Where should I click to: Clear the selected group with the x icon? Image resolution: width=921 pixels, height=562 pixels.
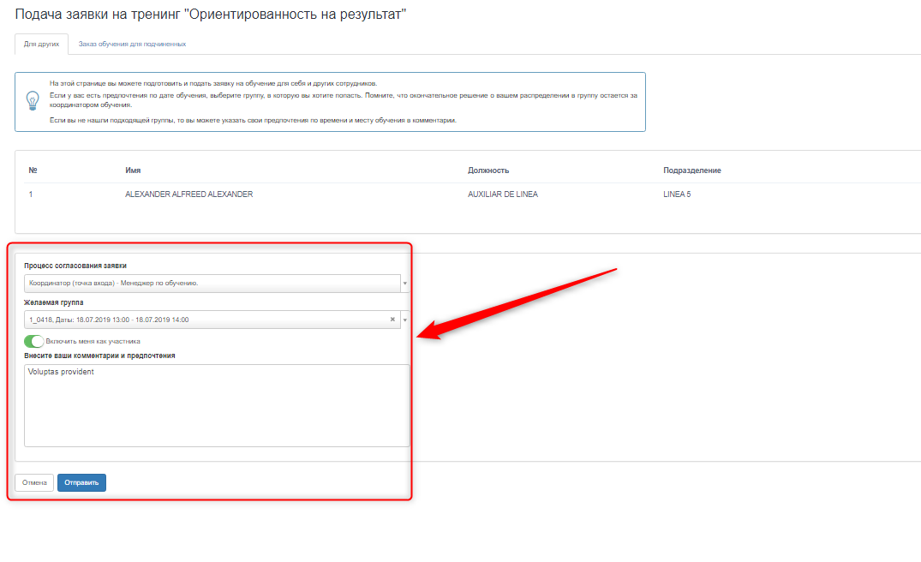[x=392, y=320]
